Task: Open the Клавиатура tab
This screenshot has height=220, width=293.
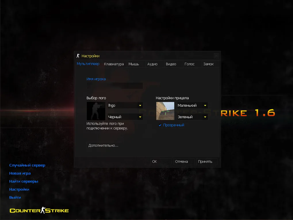Action: coord(114,64)
